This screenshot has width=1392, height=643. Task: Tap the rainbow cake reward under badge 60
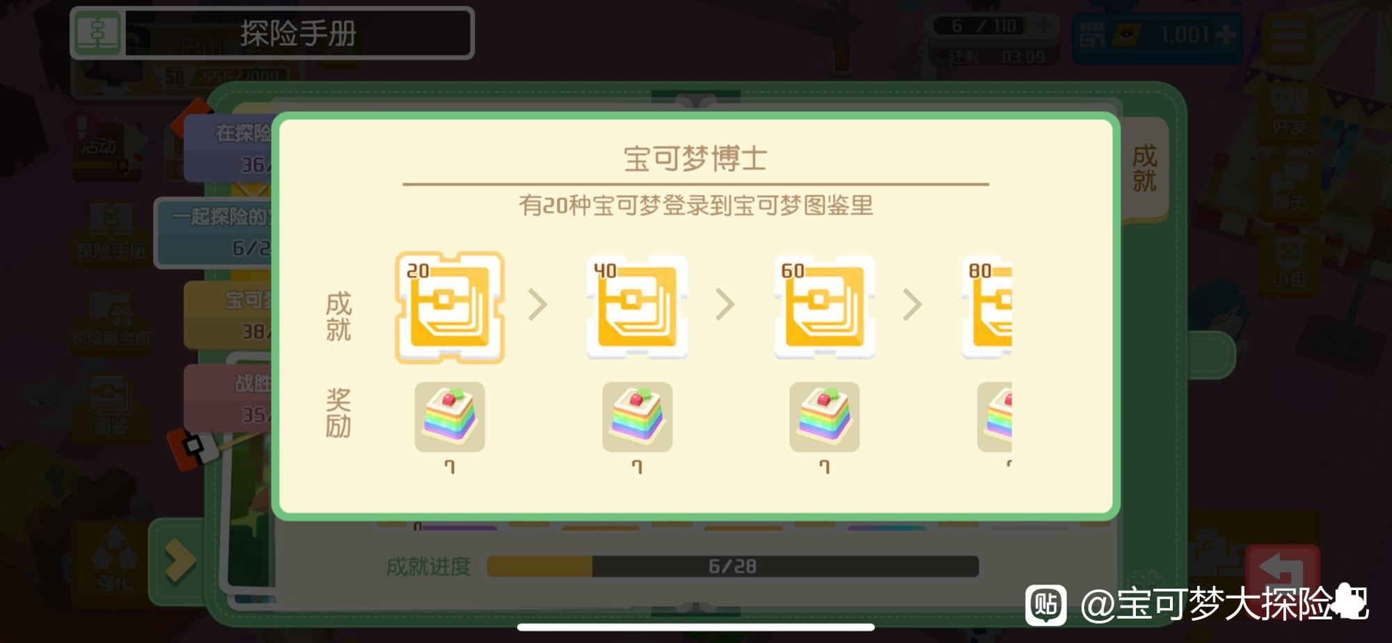click(x=825, y=417)
